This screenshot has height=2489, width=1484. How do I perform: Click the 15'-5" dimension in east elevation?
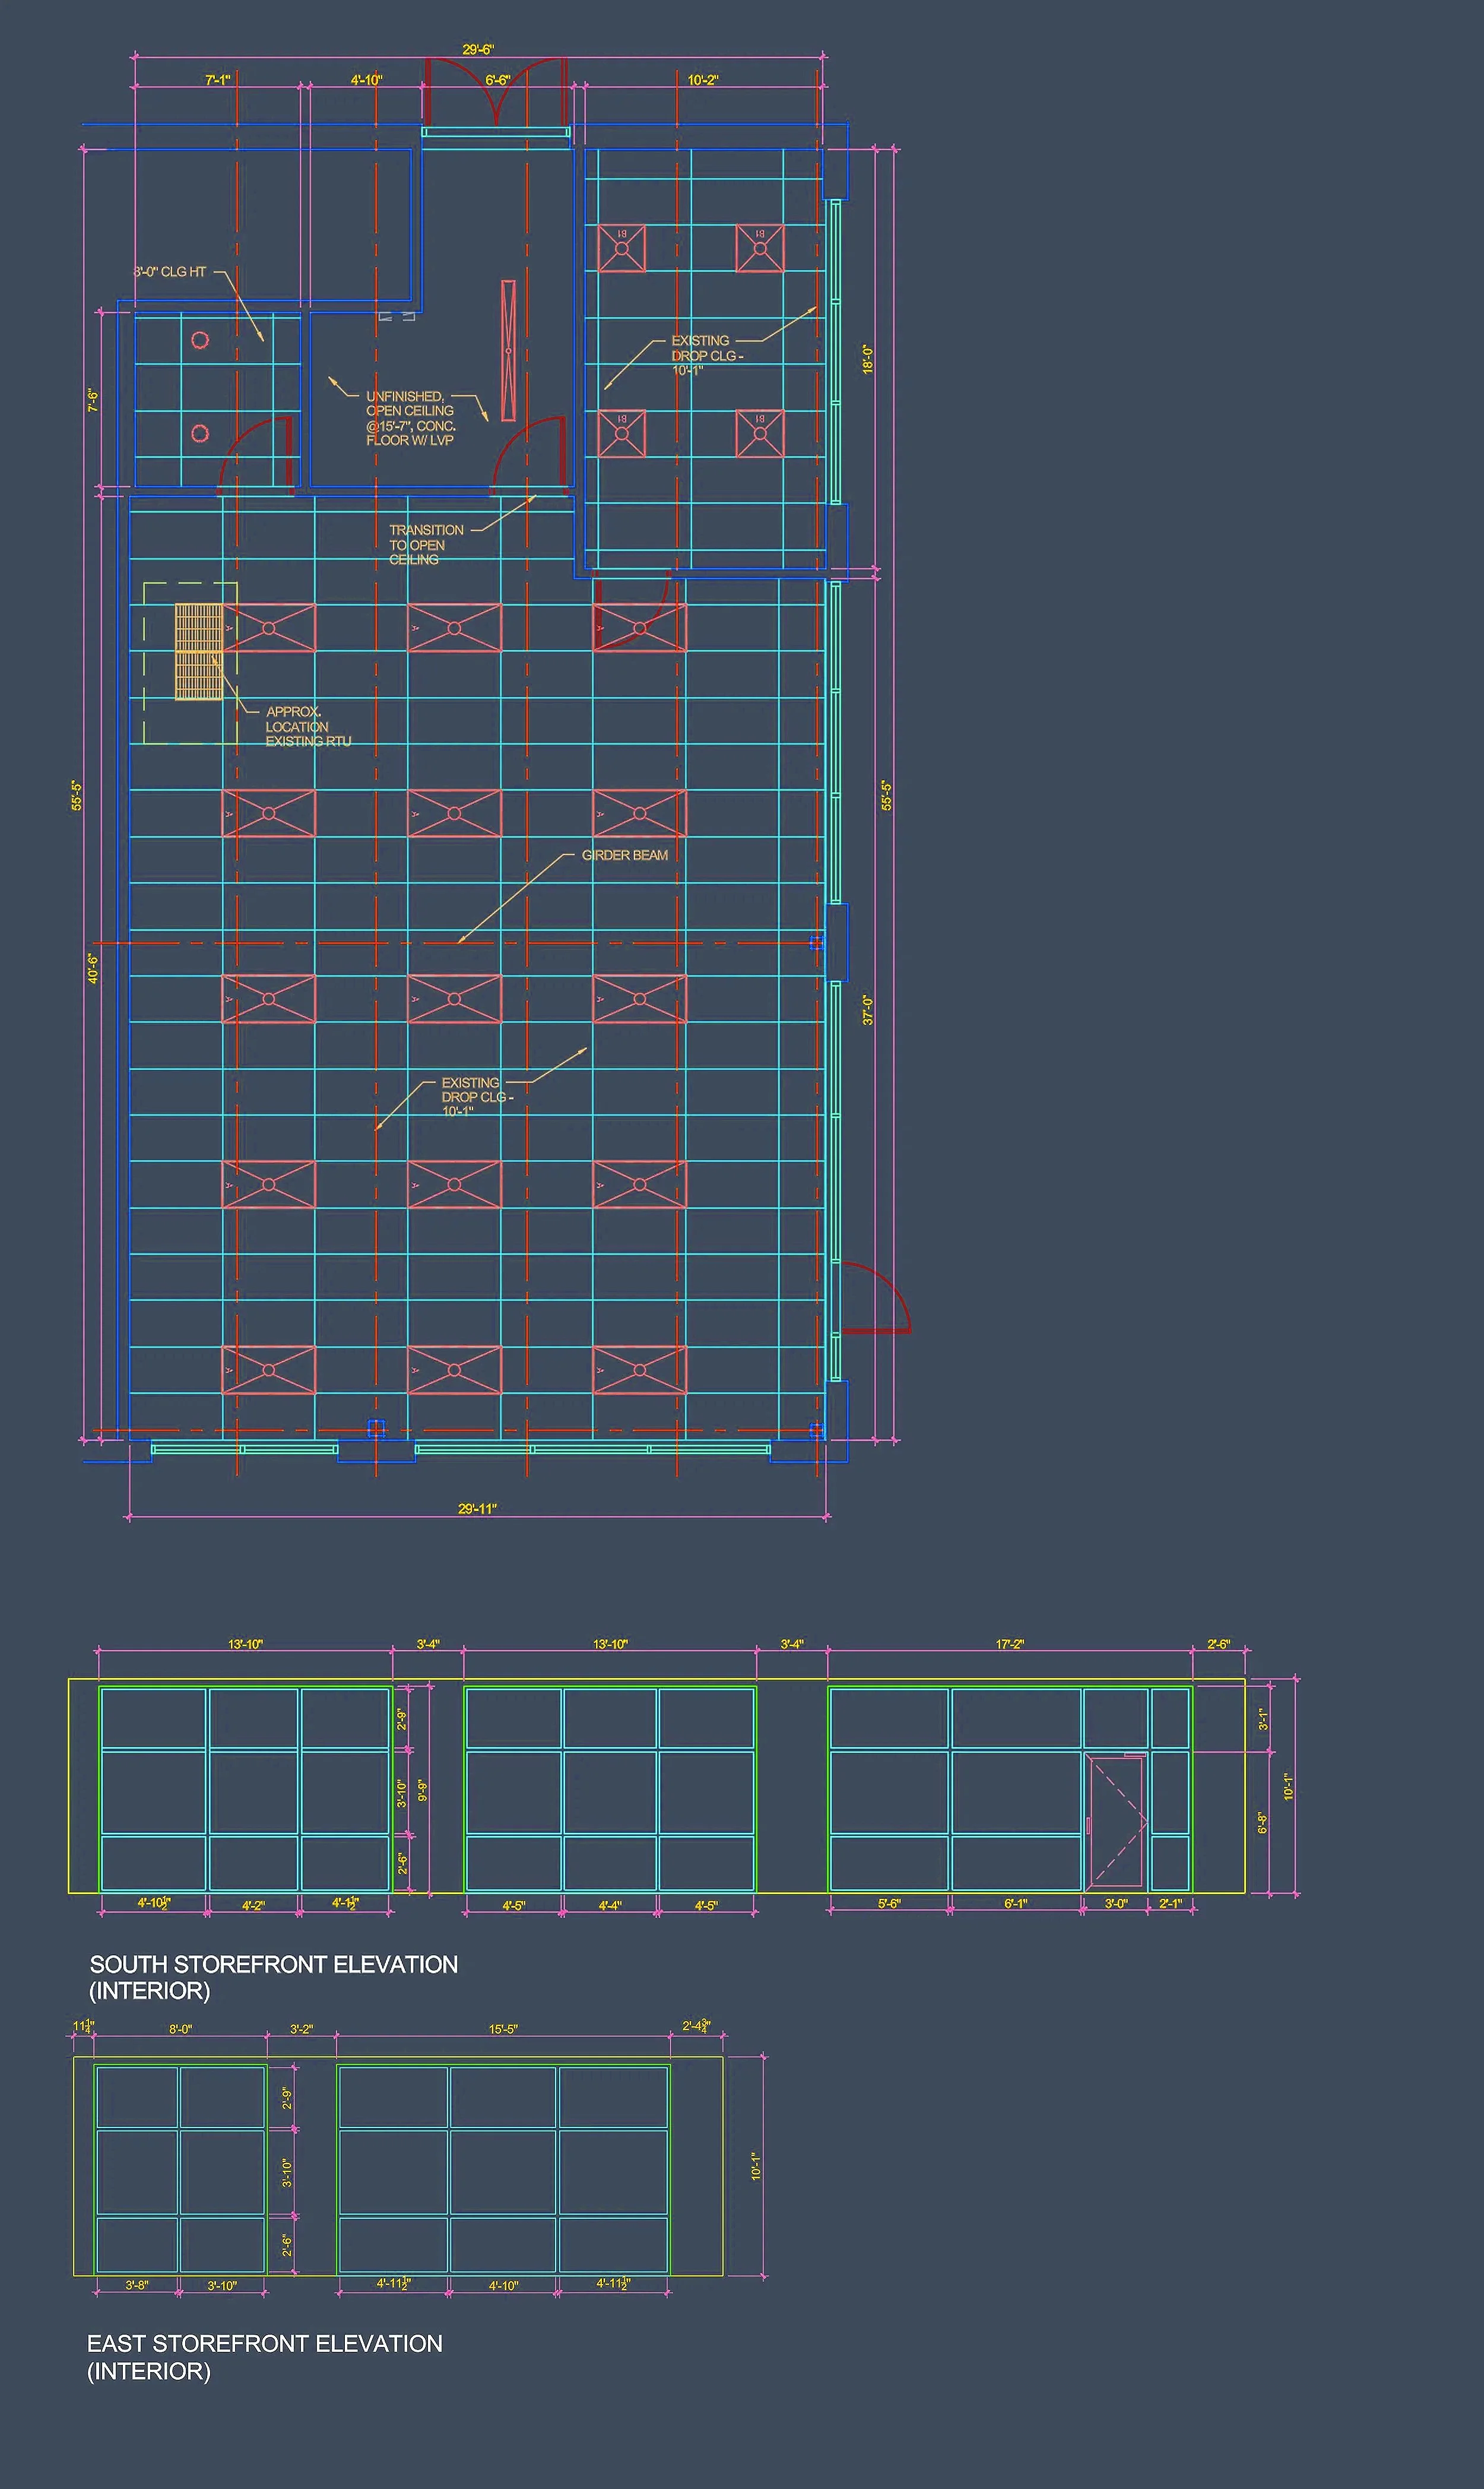[503, 2030]
